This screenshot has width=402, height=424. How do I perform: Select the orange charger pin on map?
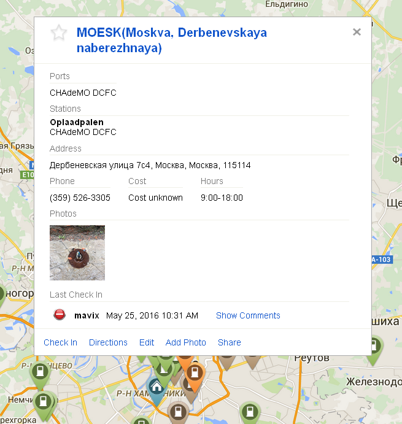pyautogui.click(x=195, y=374)
